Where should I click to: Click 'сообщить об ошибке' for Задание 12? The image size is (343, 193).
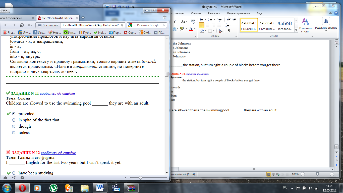[58, 153]
